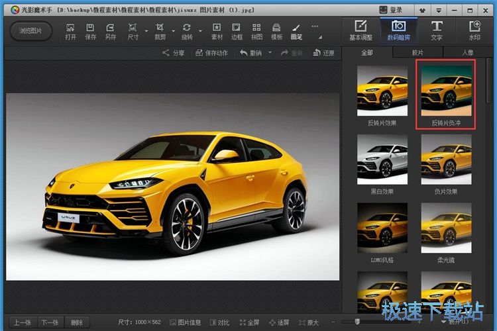
Task: Click the 撤销 undo button
Action: pyautogui.click(x=250, y=53)
